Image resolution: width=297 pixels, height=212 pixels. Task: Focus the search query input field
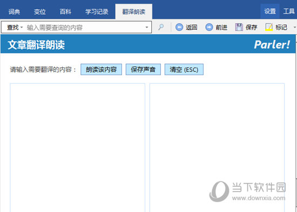click(x=85, y=28)
